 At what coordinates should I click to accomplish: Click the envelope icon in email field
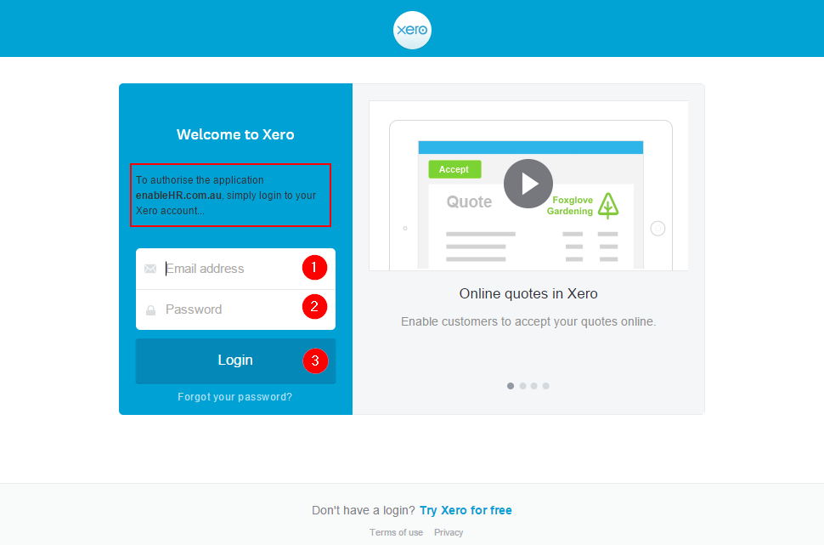150,269
